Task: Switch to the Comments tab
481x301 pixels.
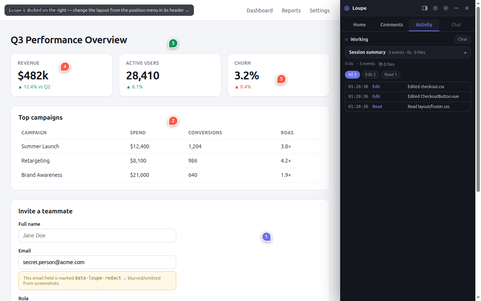Action: tap(392, 24)
